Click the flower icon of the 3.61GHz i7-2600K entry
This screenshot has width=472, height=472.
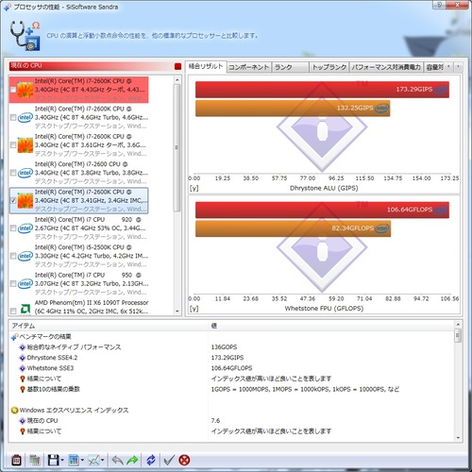[x=25, y=145]
